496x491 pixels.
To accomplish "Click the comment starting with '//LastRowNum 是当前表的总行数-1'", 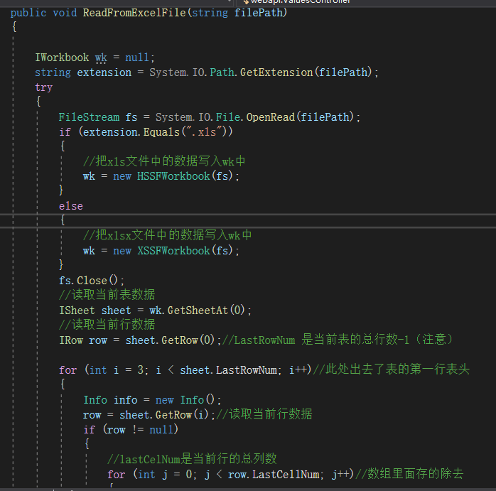I will 338,340.
